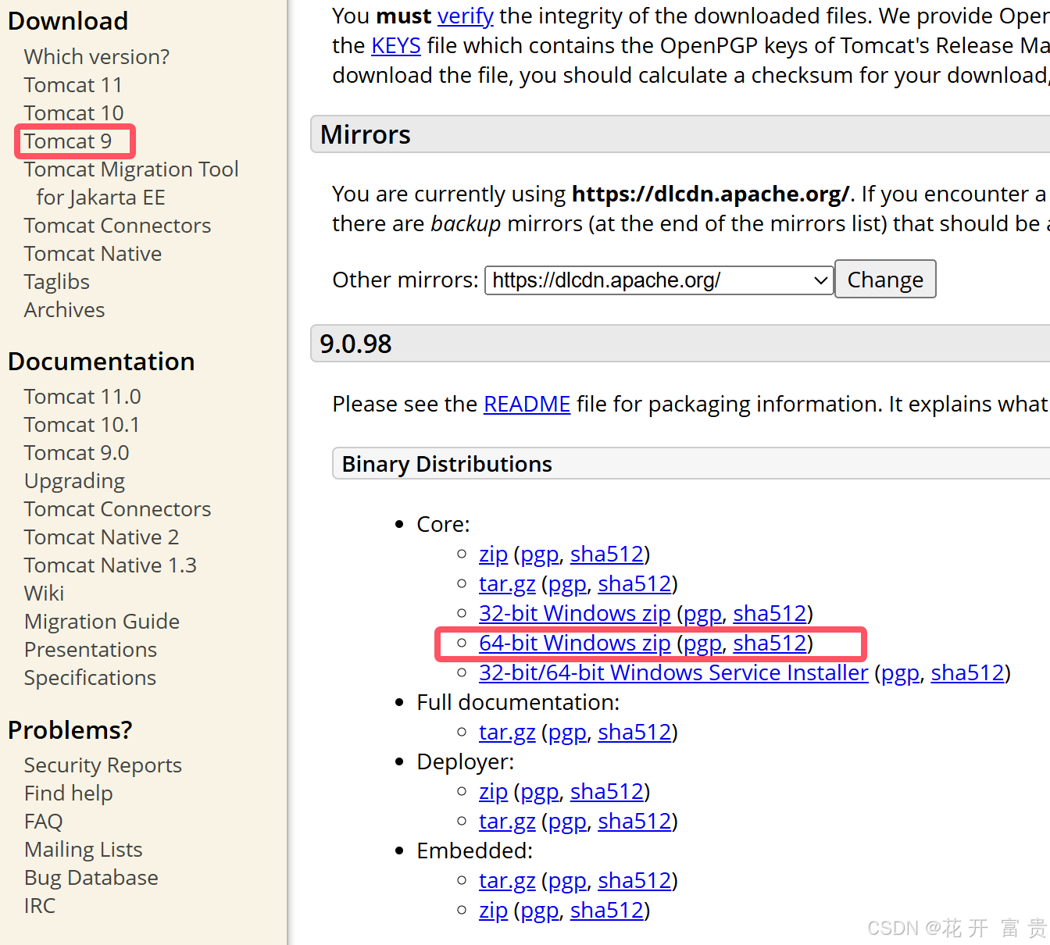Viewport: 1050px width, 945px height.
Task: Open sha512 checksum for Core tar.gz
Action: [635, 583]
